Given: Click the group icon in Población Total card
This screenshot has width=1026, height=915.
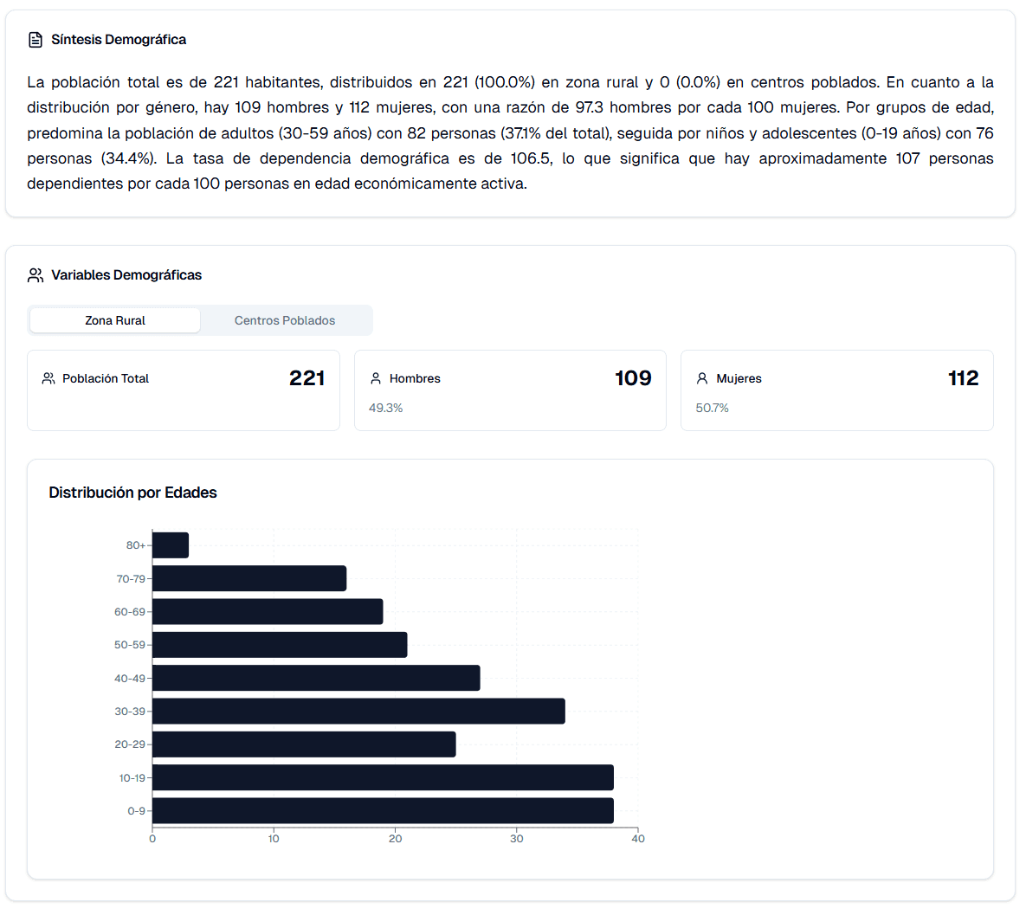Looking at the screenshot, I should point(48,378).
